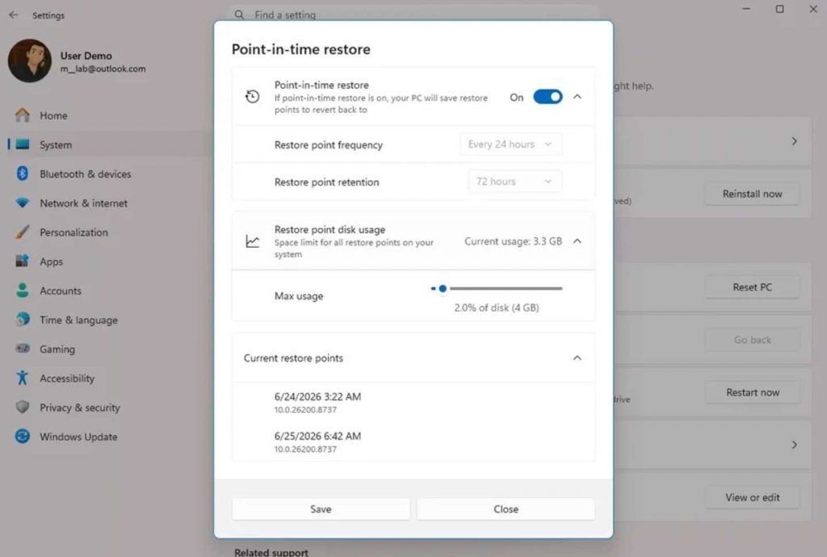827x557 pixels.
Task: Click the Current usage: 3.3 GB text
Action: [x=513, y=241]
